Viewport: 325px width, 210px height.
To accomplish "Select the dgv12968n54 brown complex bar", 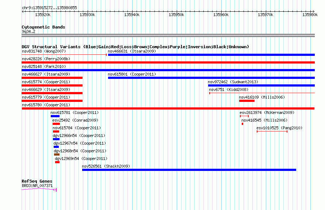I will [57, 154].
